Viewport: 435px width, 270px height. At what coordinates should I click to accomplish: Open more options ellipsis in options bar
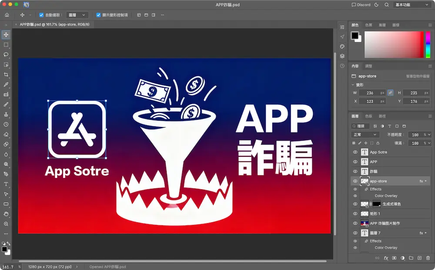[x=163, y=15]
